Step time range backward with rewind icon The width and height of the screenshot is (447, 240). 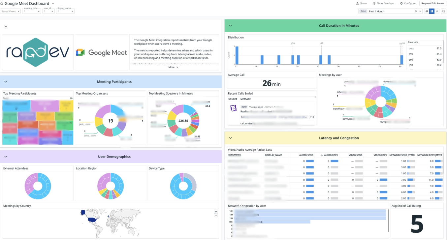click(427, 11)
